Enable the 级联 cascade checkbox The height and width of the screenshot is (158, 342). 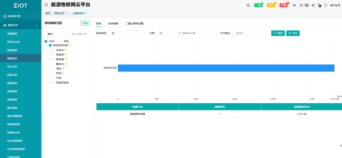click(61, 41)
